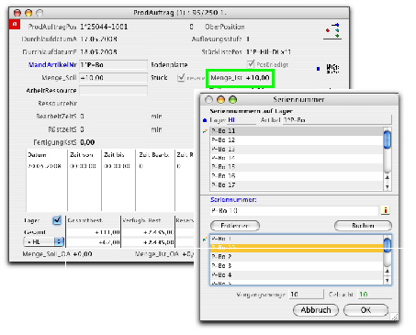Toggle the PosErledigt checkbox
Image resolution: width=416 pixels, height=335 pixels.
(251, 64)
